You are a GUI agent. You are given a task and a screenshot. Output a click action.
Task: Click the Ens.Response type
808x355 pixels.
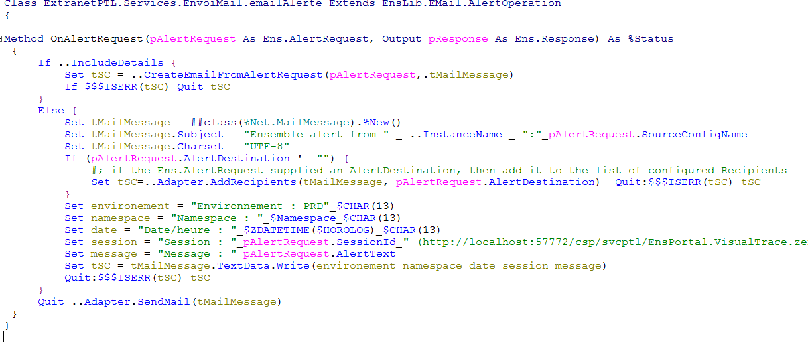pyautogui.click(x=554, y=39)
